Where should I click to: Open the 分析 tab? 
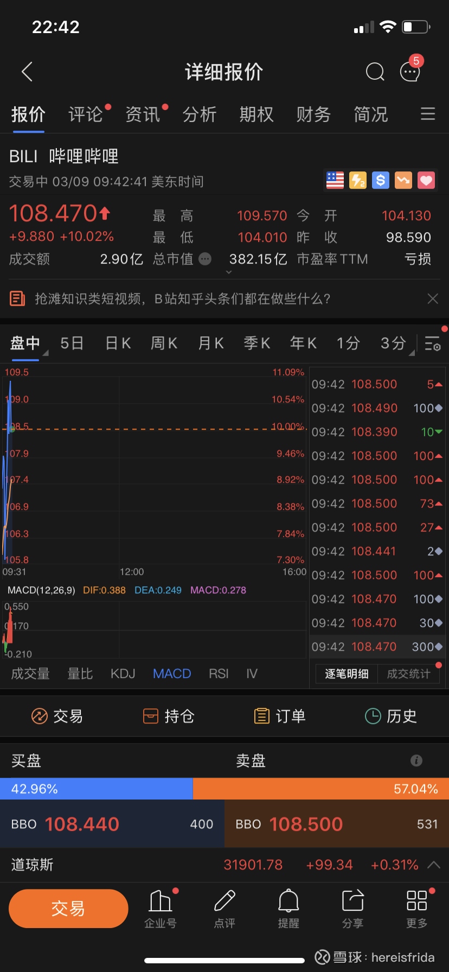click(200, 114)
